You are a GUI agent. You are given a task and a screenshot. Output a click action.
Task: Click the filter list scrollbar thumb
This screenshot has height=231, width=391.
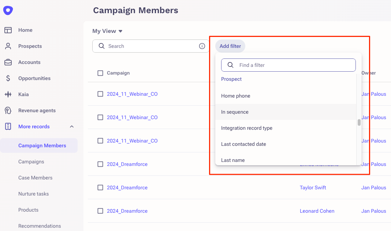pyautogui.click(x=359, y=122)
